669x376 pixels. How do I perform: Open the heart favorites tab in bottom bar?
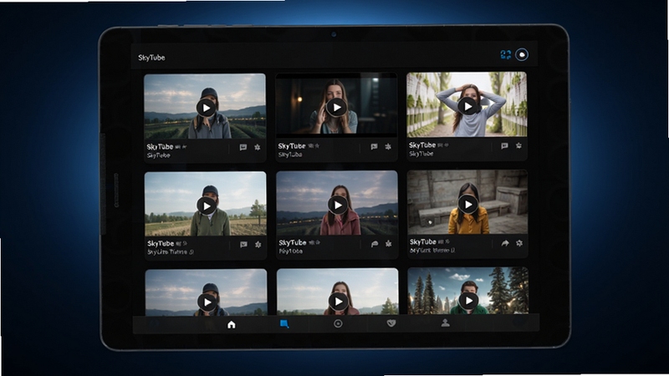391,323
